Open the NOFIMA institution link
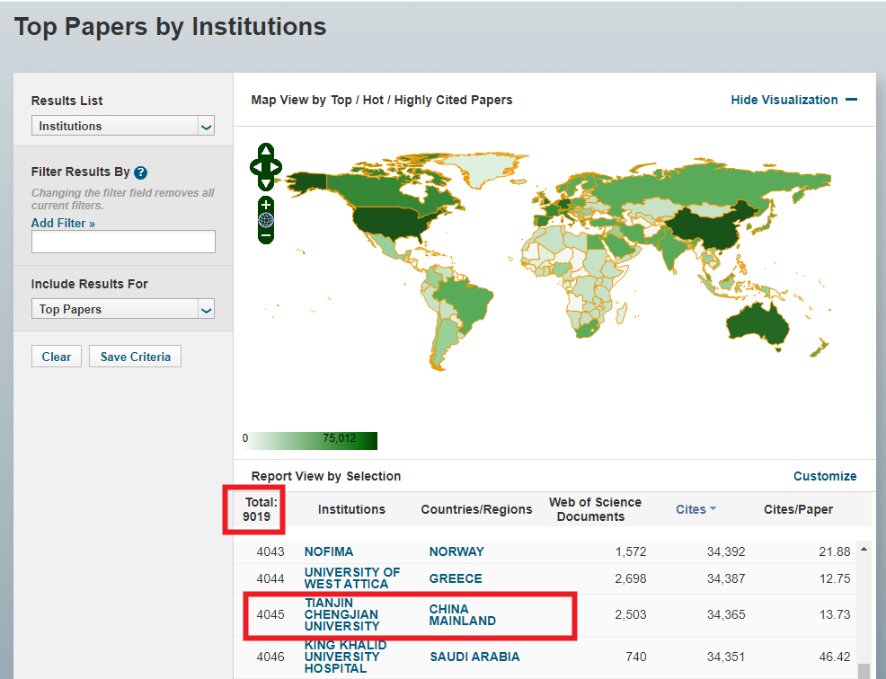 coord(329,551)
